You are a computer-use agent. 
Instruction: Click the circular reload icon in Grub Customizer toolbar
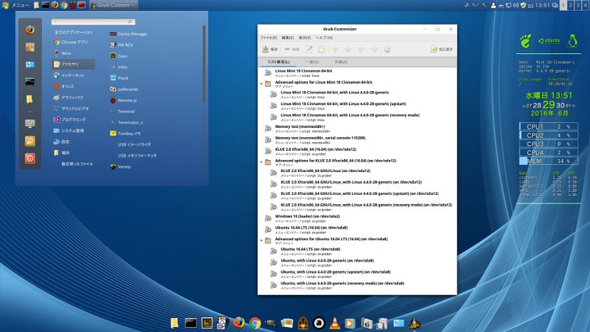(387, 49)
